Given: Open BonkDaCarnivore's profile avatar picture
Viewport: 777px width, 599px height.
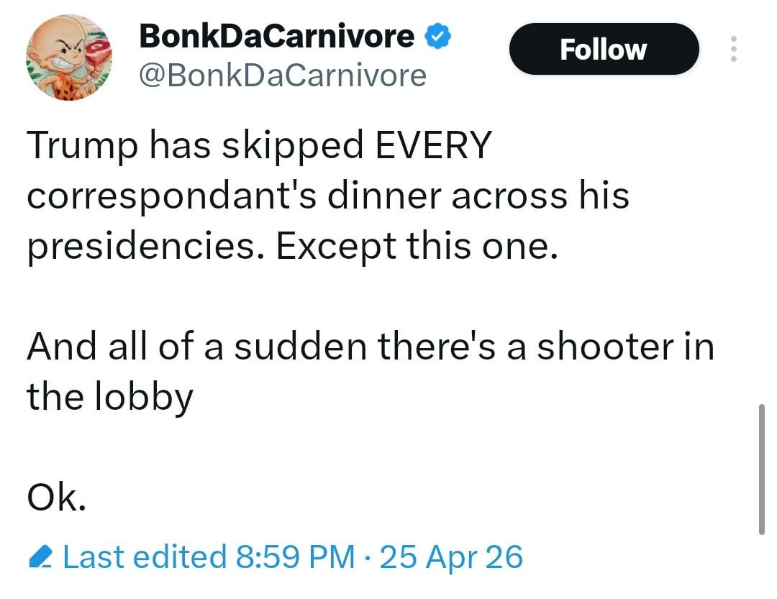Looking at the screenshot, I should coord(69,58).
